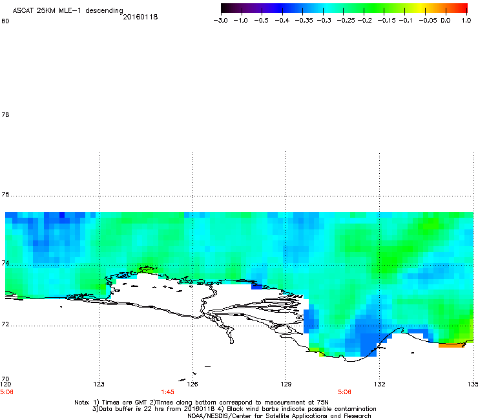Click the 72 latitude axis label

click(5, 324)
